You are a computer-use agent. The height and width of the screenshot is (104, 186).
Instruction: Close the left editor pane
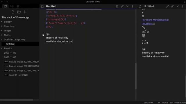(127, 6)
